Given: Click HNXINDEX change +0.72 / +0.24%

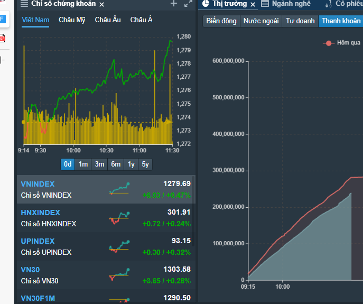Looking at the screenshot, I should pos(166,224).
